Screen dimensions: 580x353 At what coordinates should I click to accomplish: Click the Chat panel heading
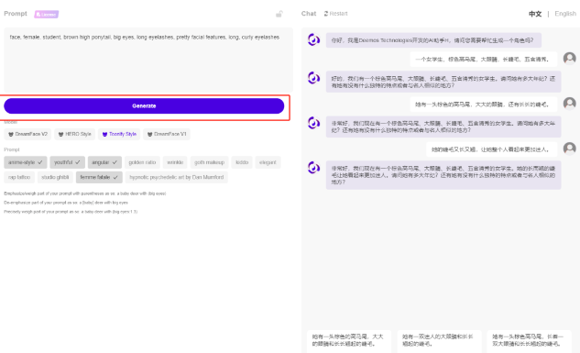pos(309,14)
